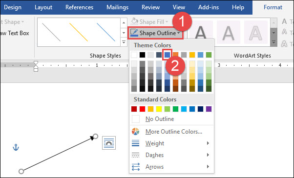The height and width of the screenshot is (178, 294).
Task: Expand the WordArt Styles gallery More button
Action: coord(274,42)
